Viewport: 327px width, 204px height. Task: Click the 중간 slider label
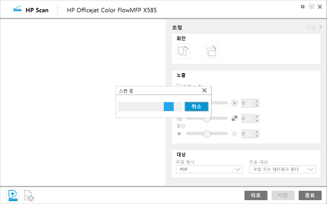pyautogui.click(x=181, y=126)
